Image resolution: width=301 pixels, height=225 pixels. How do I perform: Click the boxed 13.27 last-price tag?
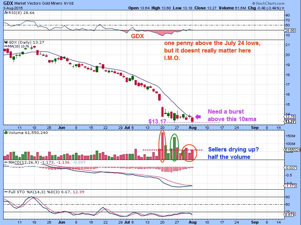click(x=290, y=121)
